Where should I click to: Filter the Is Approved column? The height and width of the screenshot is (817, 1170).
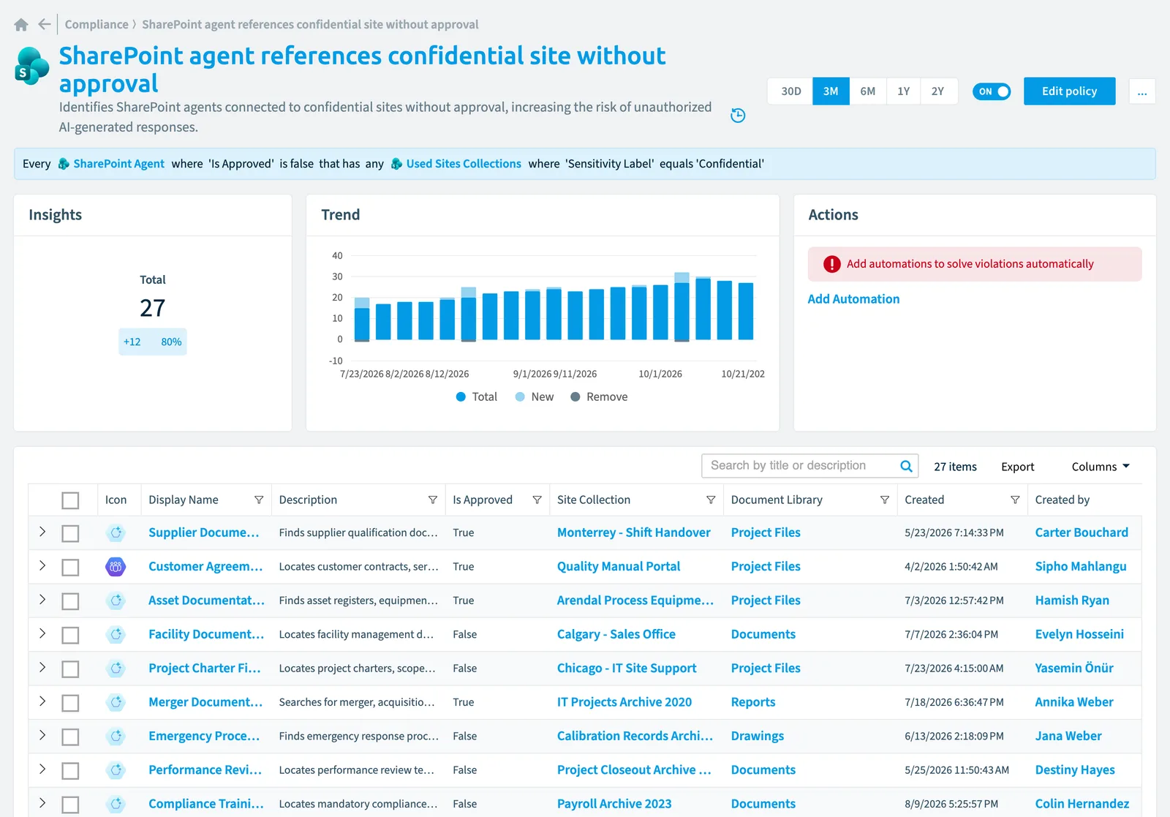point(537,500)
